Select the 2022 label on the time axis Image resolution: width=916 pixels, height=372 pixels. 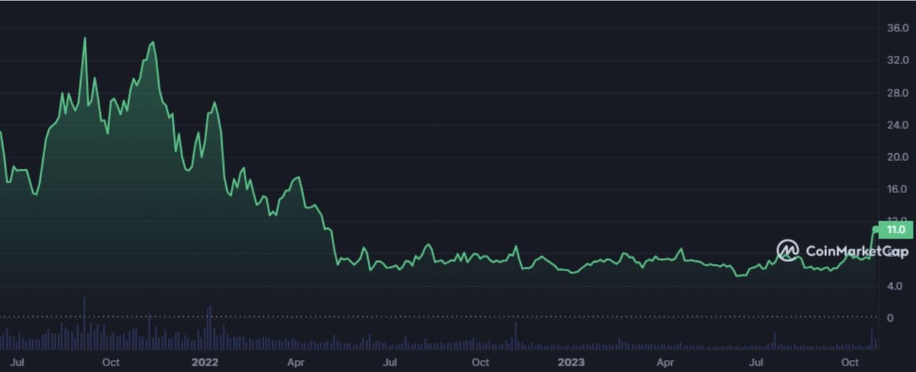[x=205, y=362]
